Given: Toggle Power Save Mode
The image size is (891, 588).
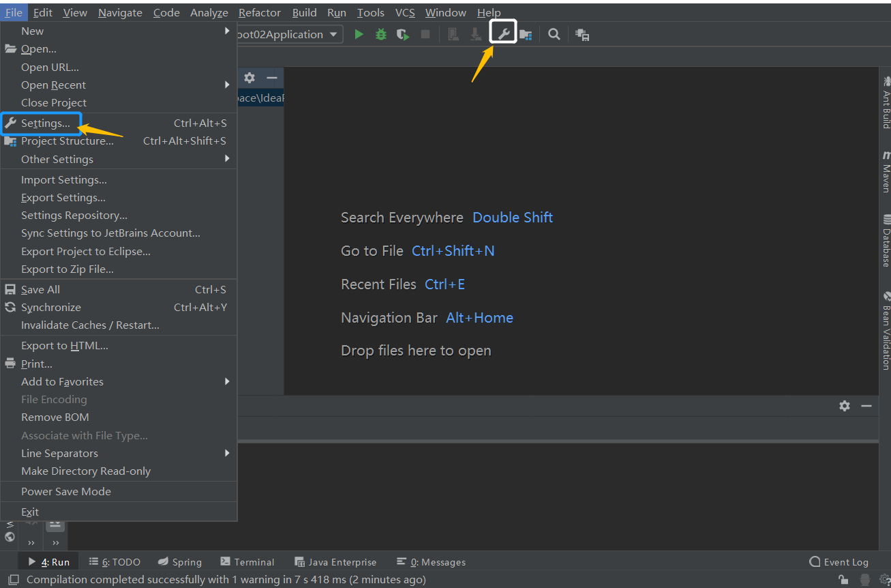Looking at the screenshot, I should tap(119, 491).
